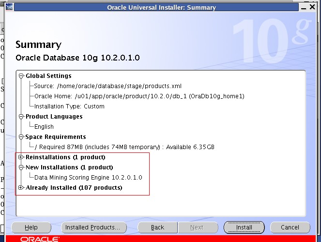
Task: Select the English language row
Action: 44,127
